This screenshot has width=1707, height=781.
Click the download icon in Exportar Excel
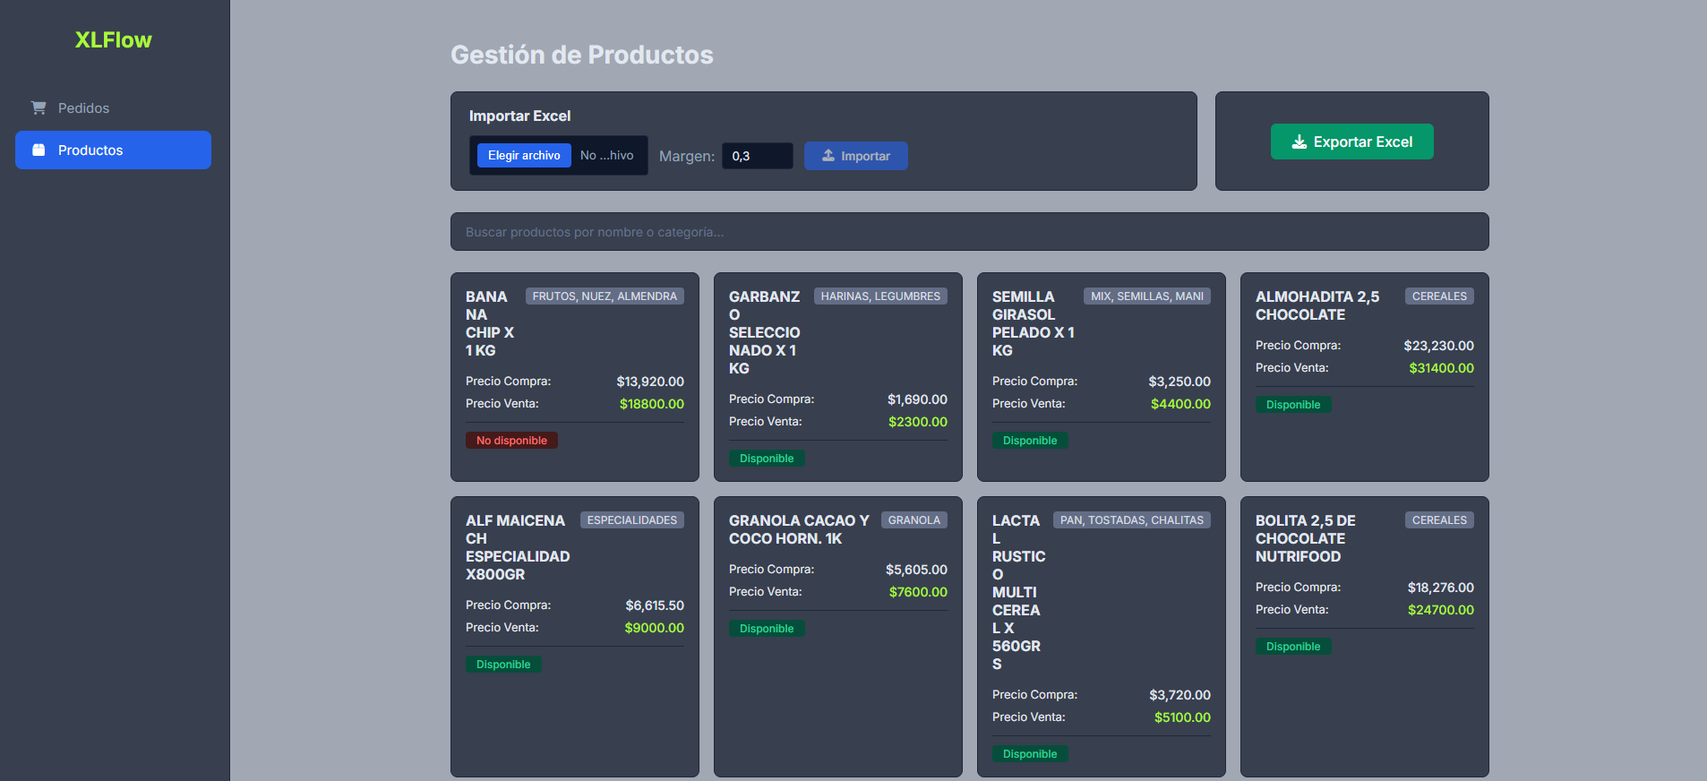pyautogui.click(x=1300, y=142)
